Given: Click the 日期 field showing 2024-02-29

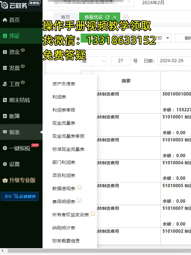Looking at the screenshot, I should click(174, 61).
